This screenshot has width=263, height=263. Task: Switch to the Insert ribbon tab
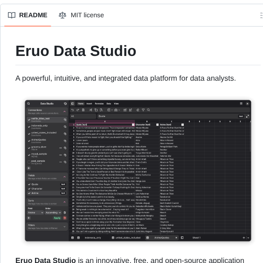click(89, 104)
